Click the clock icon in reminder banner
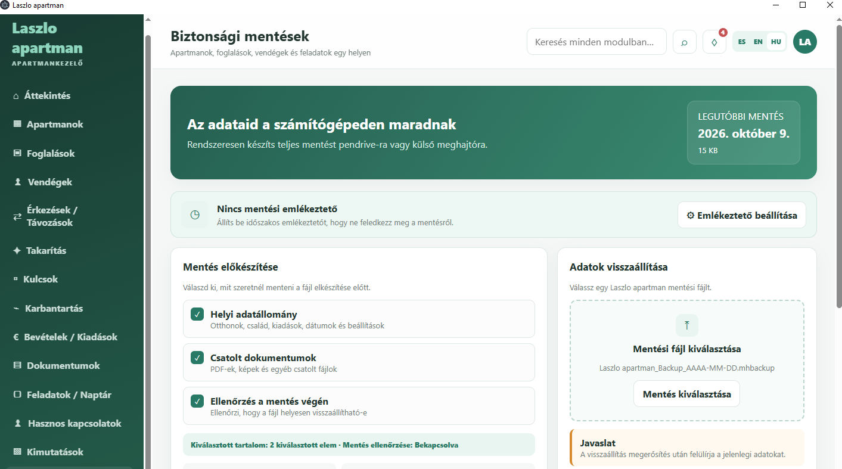Image resolution: width=842 pixels, height=469 pixels. point(195,215)
